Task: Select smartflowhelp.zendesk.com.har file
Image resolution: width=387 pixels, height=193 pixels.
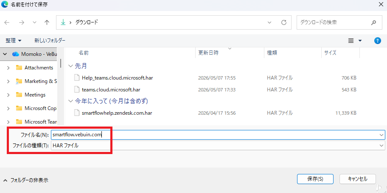Action: (117, 113)
